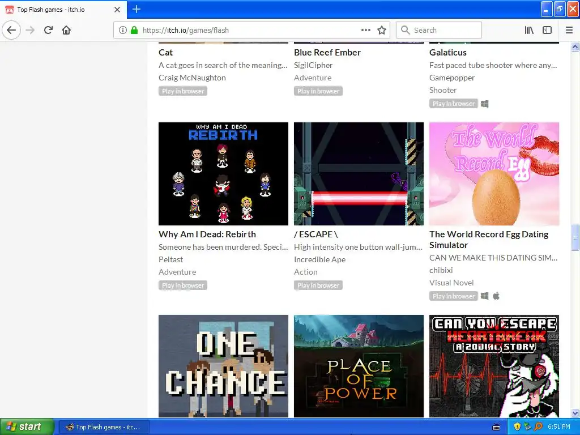Click Action genre under / ESCAPE \
Screen dimensions: 580x435
click(x=305, y=272)
